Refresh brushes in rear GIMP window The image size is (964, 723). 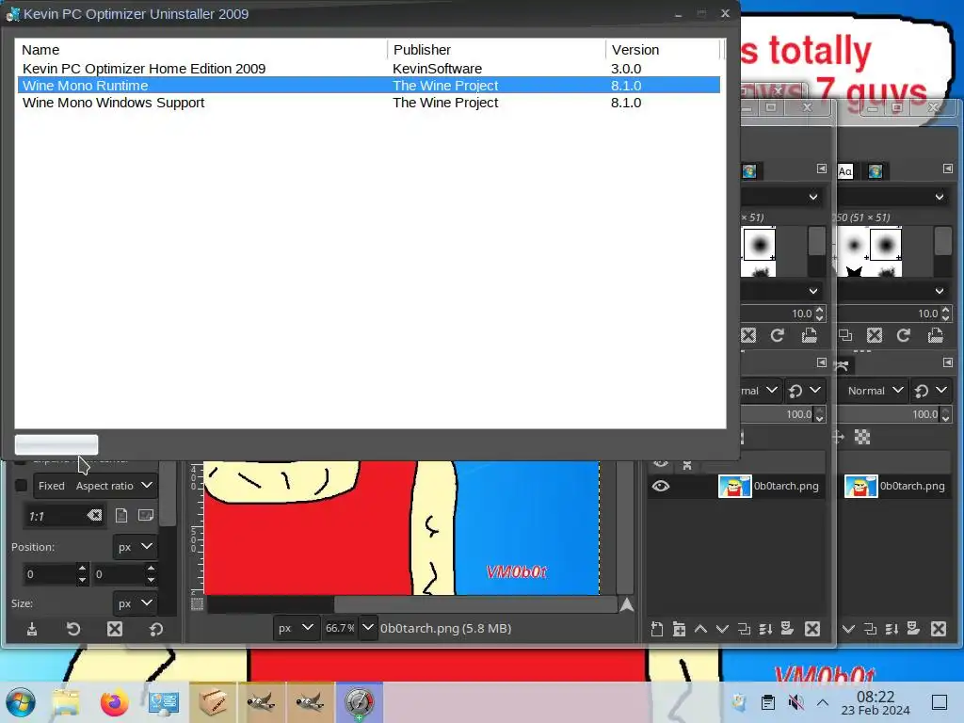(903, 336)
